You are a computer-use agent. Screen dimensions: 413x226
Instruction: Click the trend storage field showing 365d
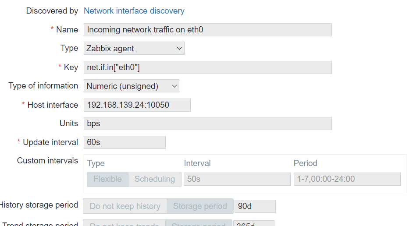tap(253, 223)
